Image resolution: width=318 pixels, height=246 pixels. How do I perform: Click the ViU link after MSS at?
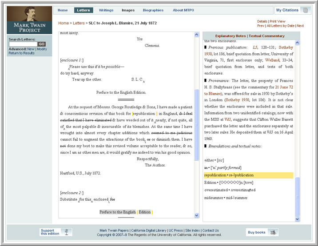coord(227,119)
